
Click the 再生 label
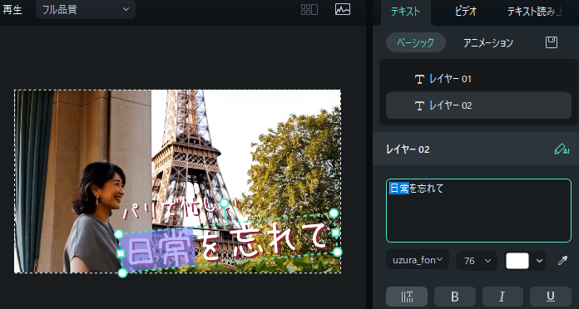pos(12,10)
